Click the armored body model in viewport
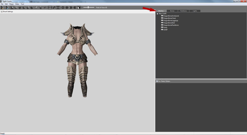 pos(77,60)
